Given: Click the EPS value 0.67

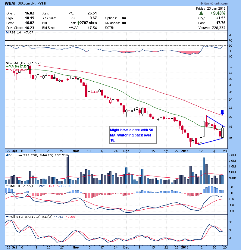Looking at the screenshot, I should coord(93,18).
